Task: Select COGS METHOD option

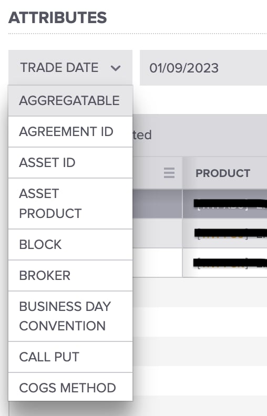Action: pyautogui.click(x=70, y=387)
